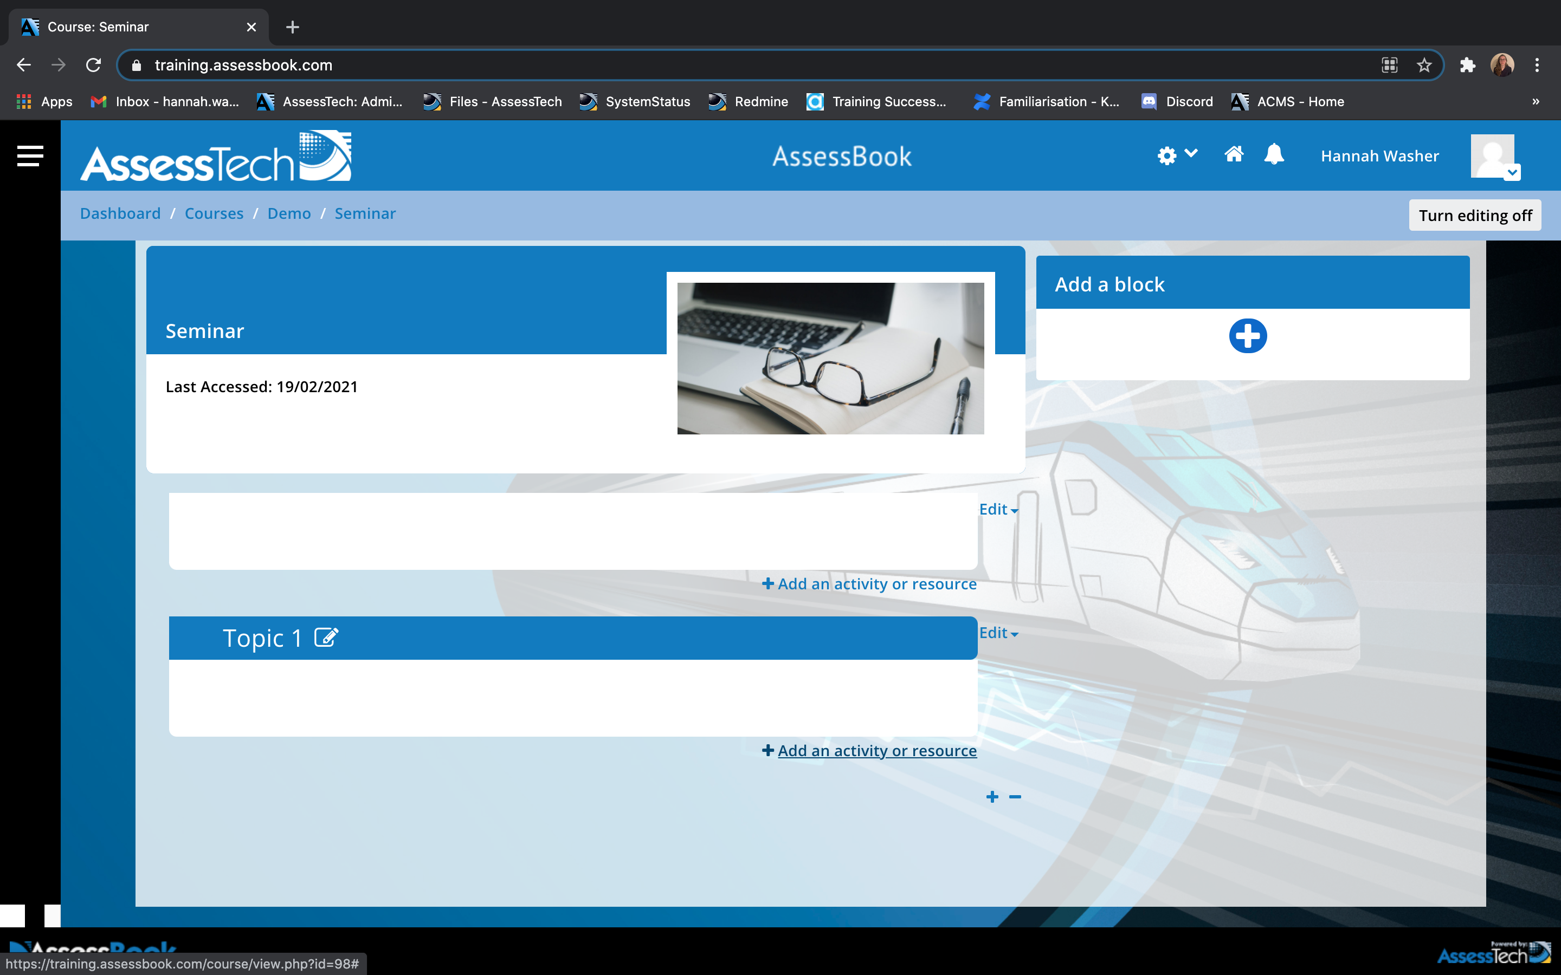Go to home via house icon
The image size is (1561, 975).
(1233, 155)
